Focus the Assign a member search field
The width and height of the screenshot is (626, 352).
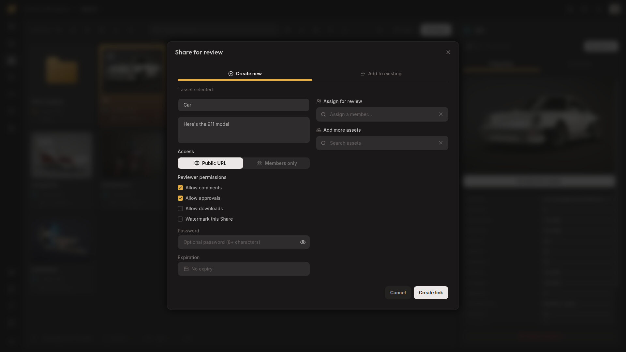[382, 114]
